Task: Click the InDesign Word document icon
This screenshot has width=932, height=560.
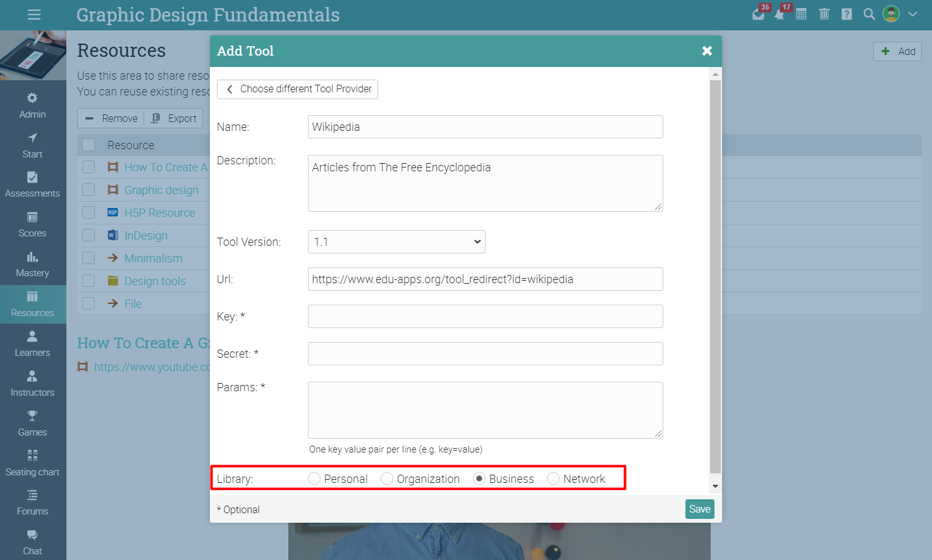Action: click(113, 235)
